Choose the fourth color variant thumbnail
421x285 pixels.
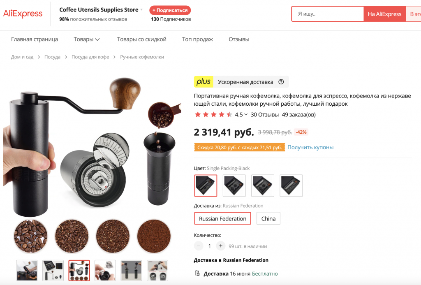pos(291,185)
